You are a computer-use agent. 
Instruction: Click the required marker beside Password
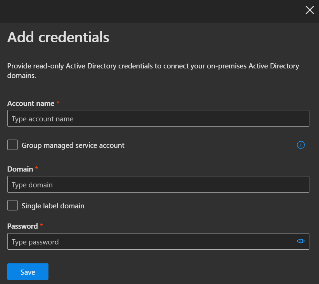42,226
